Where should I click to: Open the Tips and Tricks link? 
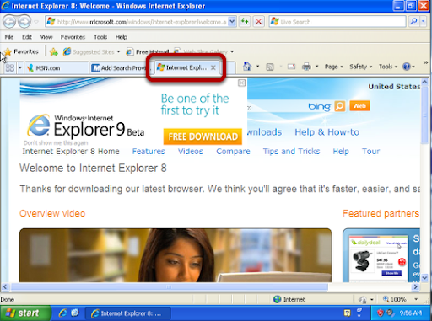pyautogui.click(x=291, y=152)
